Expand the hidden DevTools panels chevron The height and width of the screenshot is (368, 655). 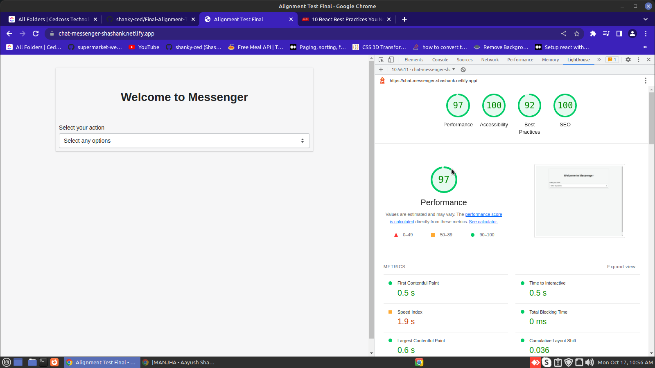(x=599, y=59)
